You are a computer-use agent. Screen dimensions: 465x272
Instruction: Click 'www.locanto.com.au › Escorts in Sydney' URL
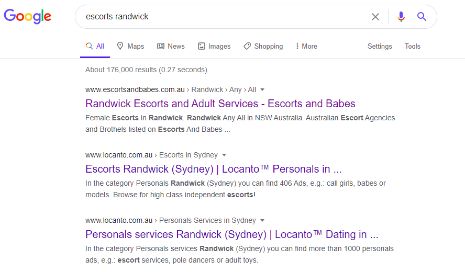click(x=151, y=155)
